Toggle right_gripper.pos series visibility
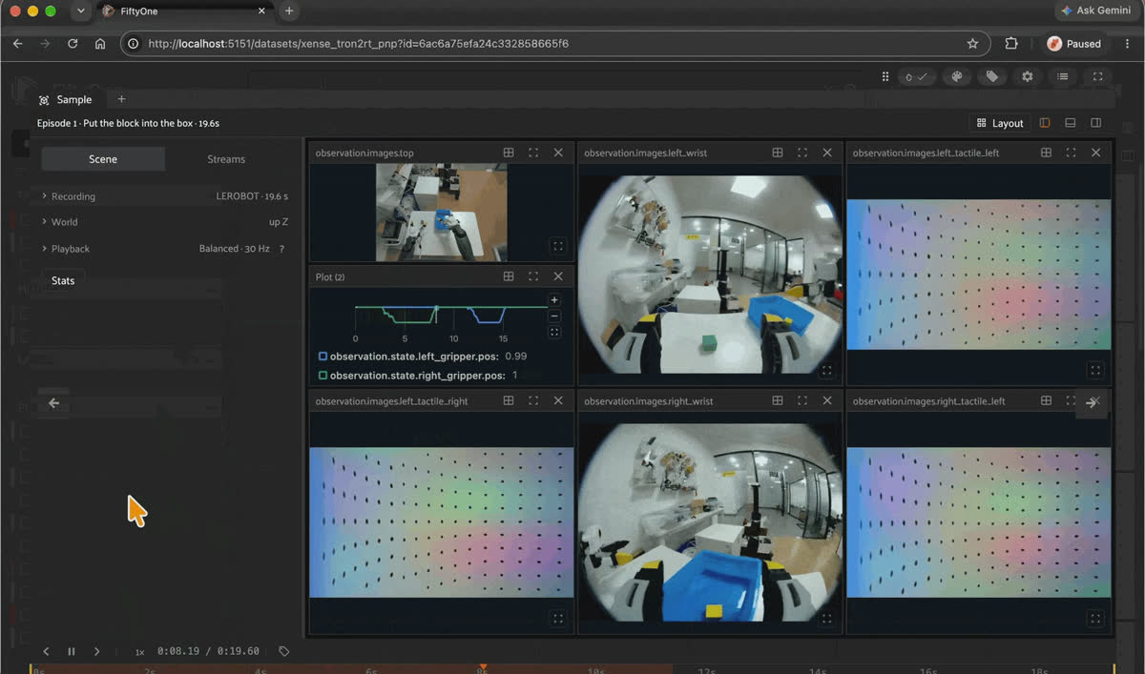Screen dimensions: 1145x674 point(323,376)
